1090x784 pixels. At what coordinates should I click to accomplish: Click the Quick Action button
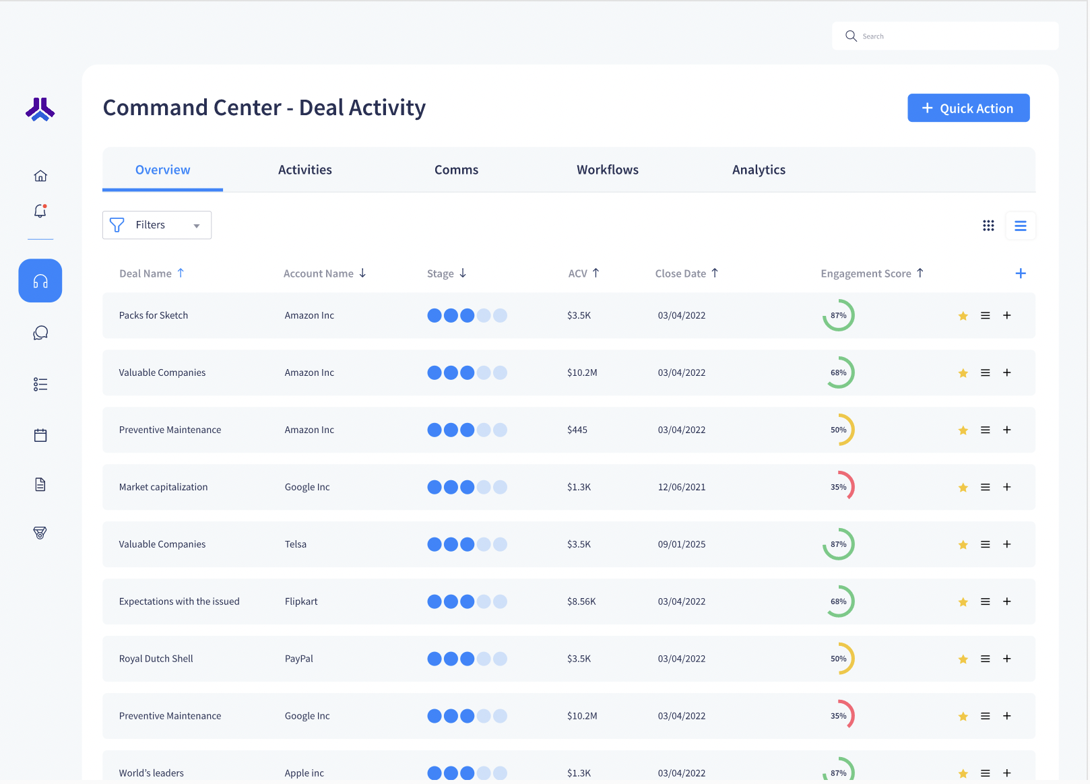click(x=968, y=108)
